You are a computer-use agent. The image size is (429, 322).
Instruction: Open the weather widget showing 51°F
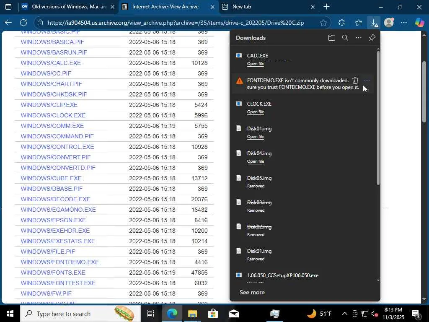319,314
